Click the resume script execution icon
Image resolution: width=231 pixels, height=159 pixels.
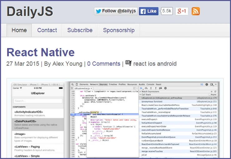click(x=141, y=88)
